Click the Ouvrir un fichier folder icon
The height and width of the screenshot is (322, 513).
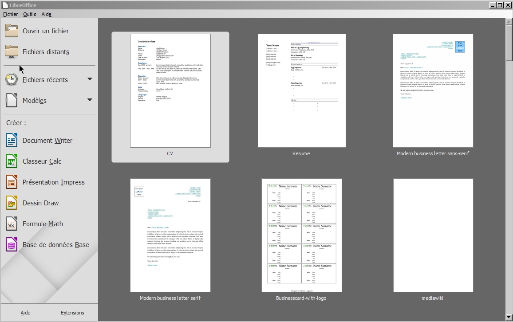click(x=12, y=31)
